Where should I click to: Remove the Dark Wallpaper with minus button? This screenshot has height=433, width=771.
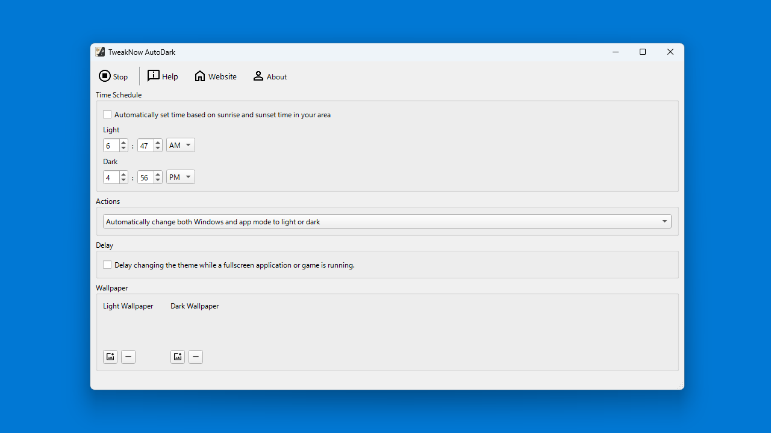pyautogui.click(x=196, y=357)
